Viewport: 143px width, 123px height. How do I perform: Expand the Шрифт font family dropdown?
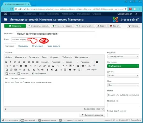72,62
